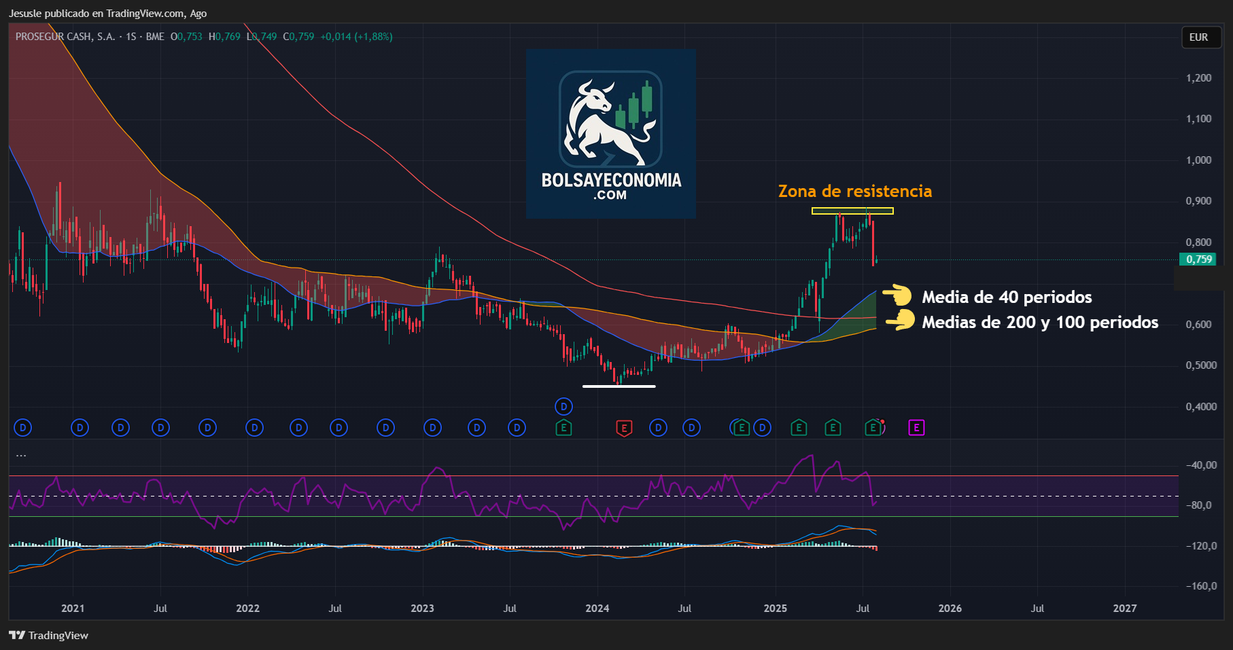Select the white support line under the 2024 low
Viewport: 1233px width, 650px height.
click(x=619, y=386)
